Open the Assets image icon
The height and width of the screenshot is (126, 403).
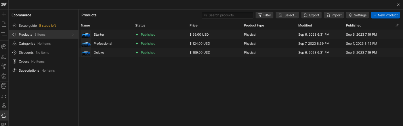(x=4, y=76)
